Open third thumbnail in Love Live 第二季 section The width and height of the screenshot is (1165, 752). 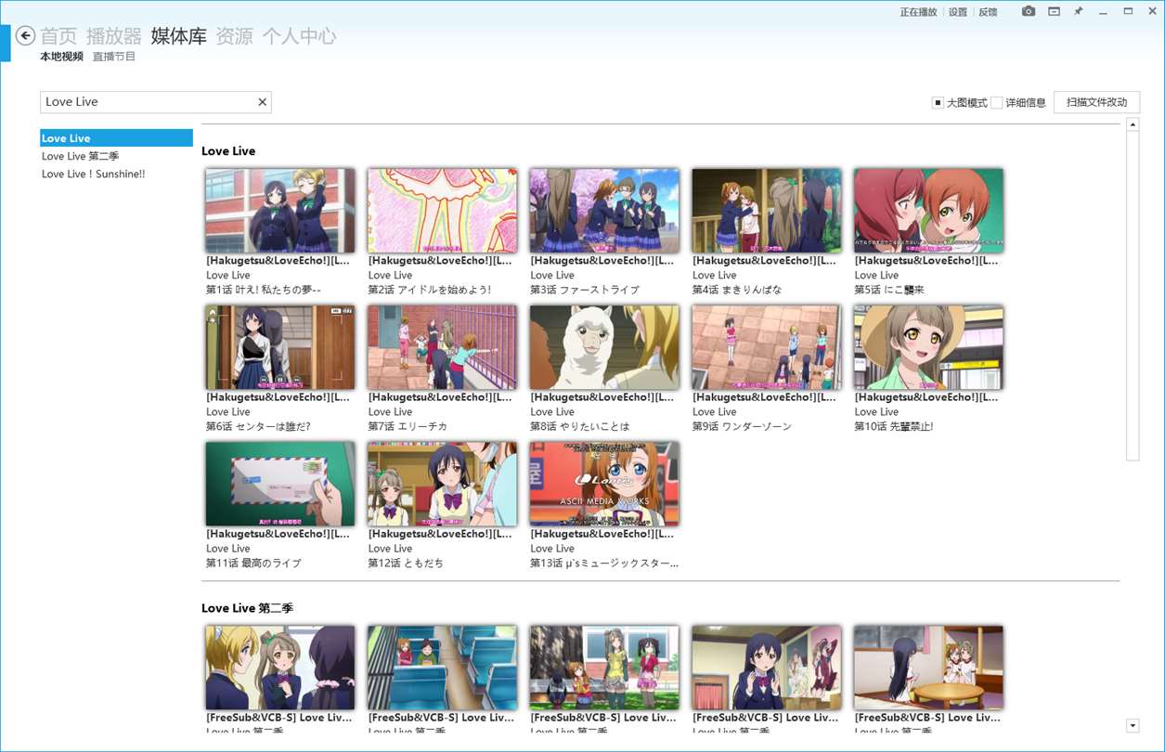[x=604, y=668]
